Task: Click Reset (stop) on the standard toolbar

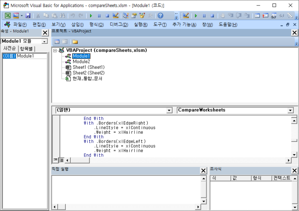Action: tap(108, 16)
